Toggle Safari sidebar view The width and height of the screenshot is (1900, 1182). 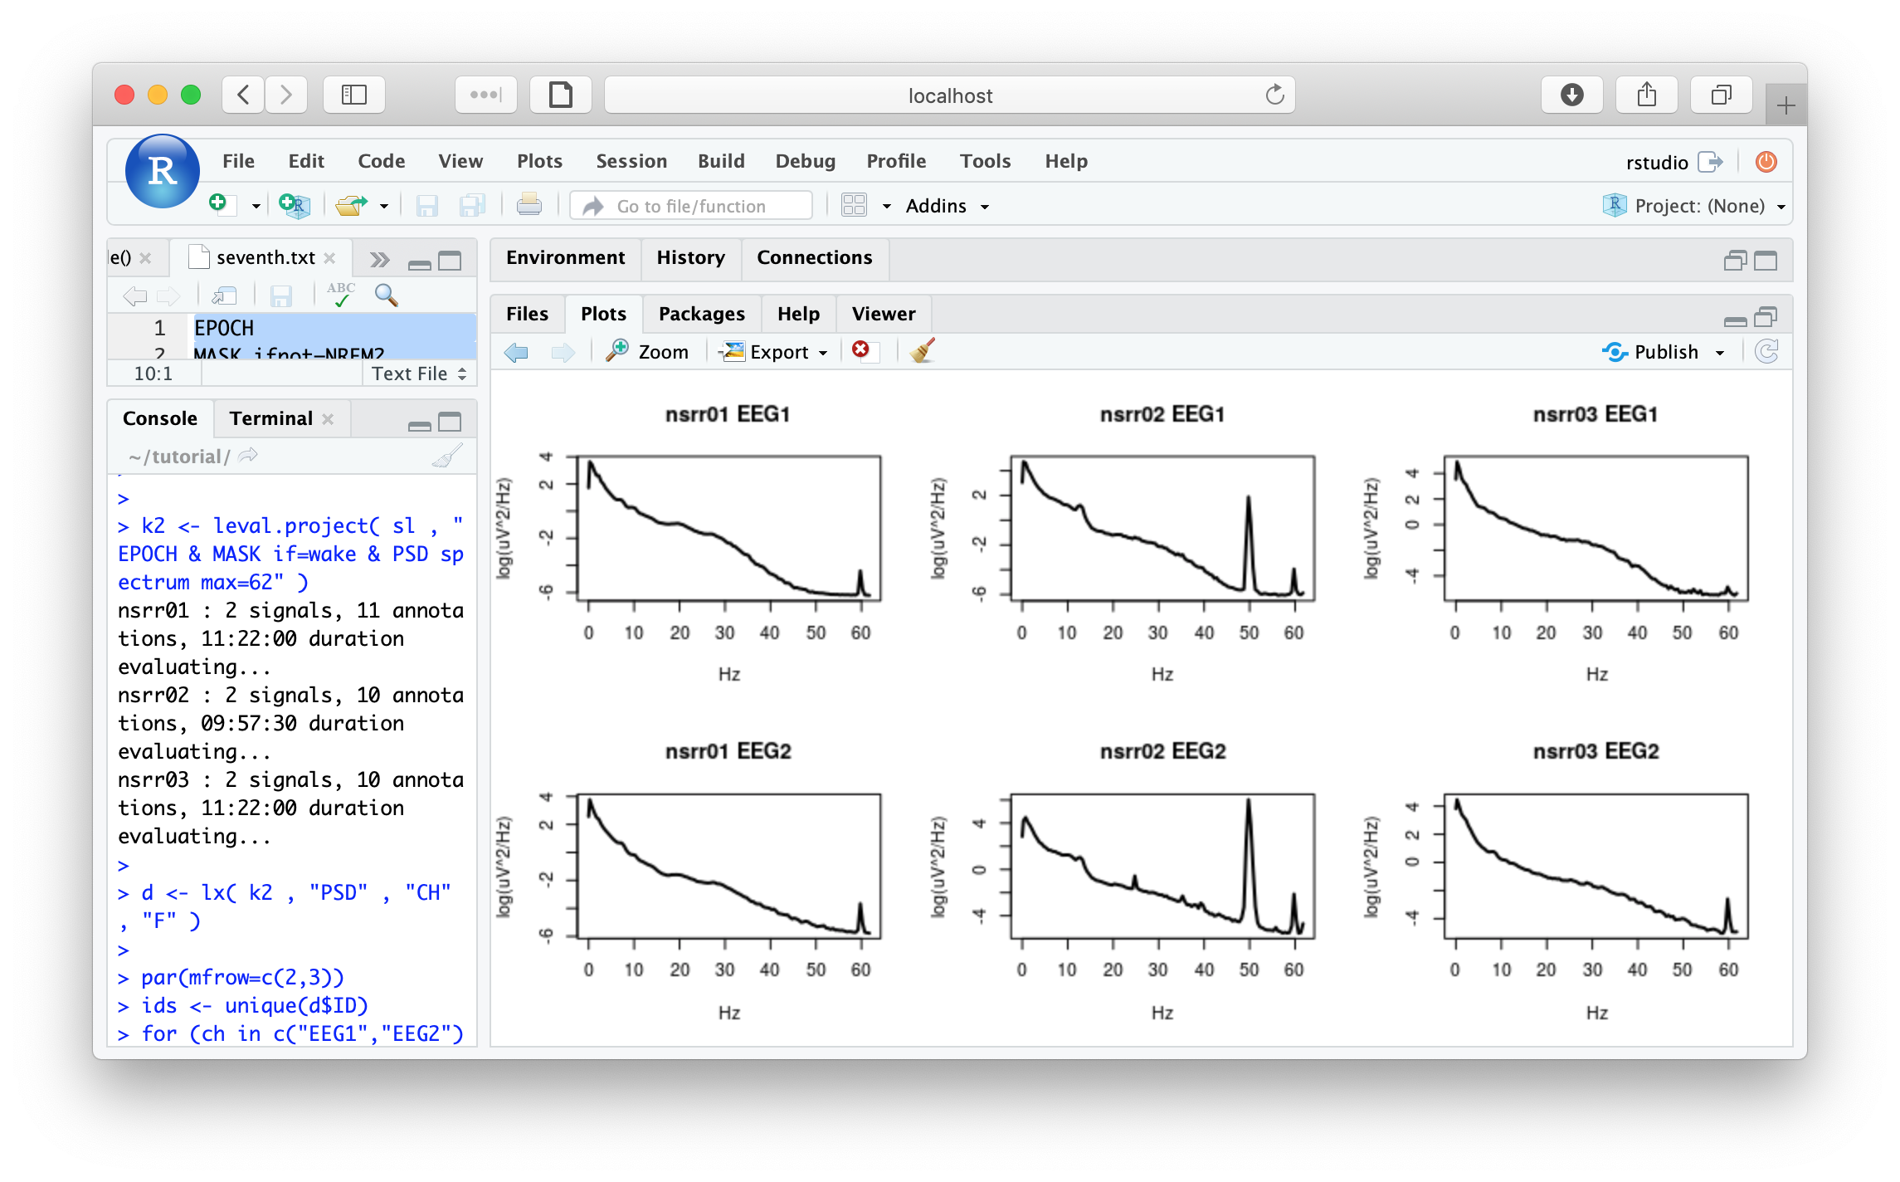coord(353,95)
